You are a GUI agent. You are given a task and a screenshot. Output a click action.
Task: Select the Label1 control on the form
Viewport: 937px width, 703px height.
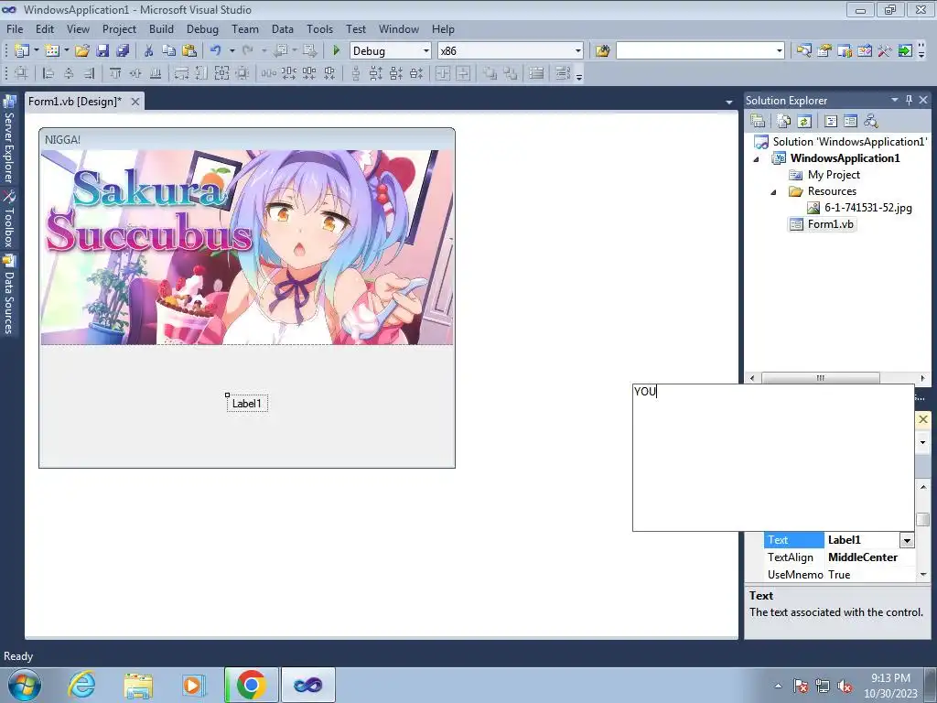[247, 404]
